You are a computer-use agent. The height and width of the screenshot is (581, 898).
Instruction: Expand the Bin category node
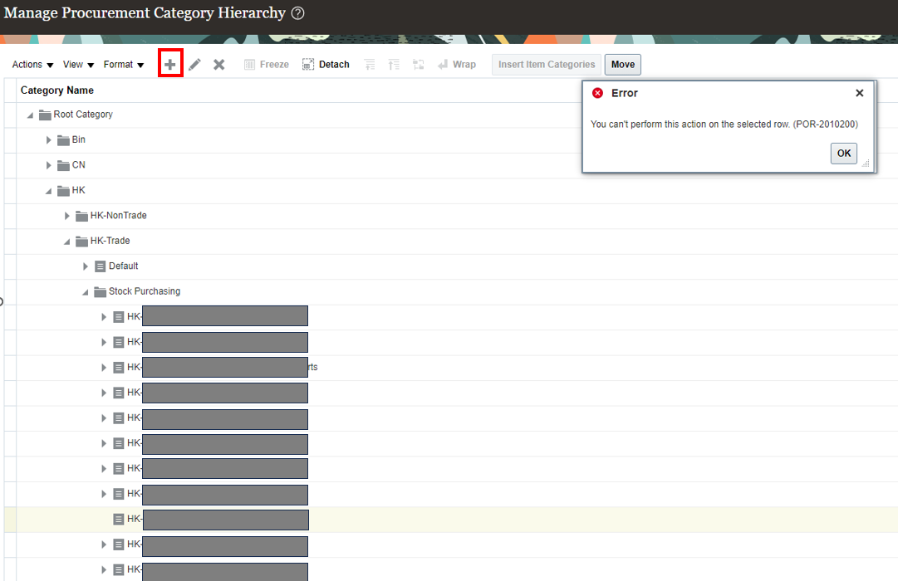(x=48, y=139)
